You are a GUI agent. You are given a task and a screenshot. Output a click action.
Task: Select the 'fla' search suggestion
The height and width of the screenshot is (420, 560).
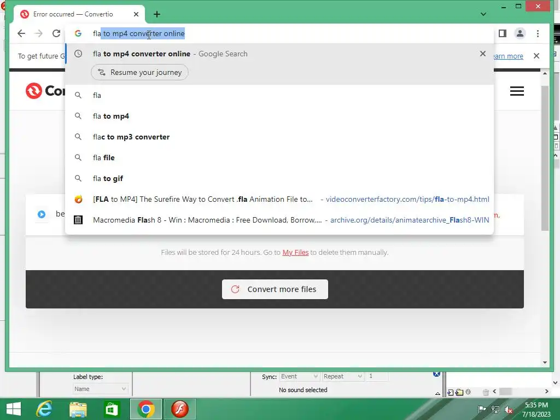(279, 95)
